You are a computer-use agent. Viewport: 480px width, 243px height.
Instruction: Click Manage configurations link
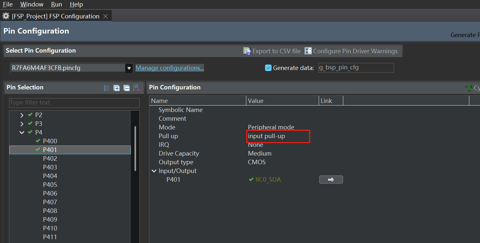[x=170, y=68]
